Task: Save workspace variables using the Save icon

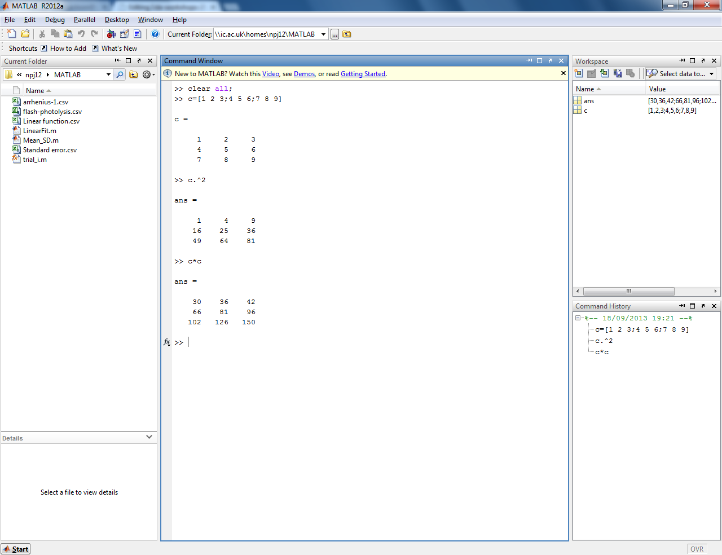Action: 618,73
